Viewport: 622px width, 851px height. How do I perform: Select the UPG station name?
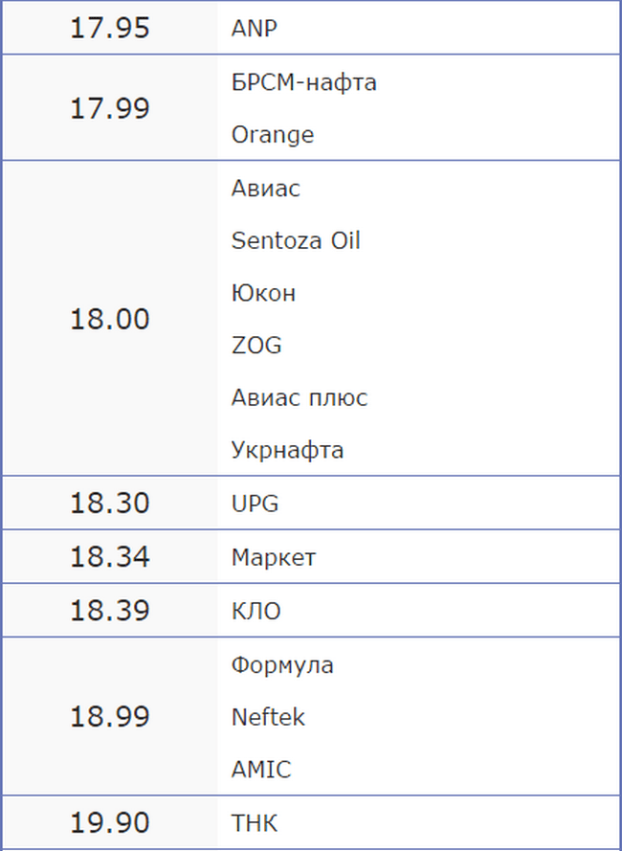point(255,503)
